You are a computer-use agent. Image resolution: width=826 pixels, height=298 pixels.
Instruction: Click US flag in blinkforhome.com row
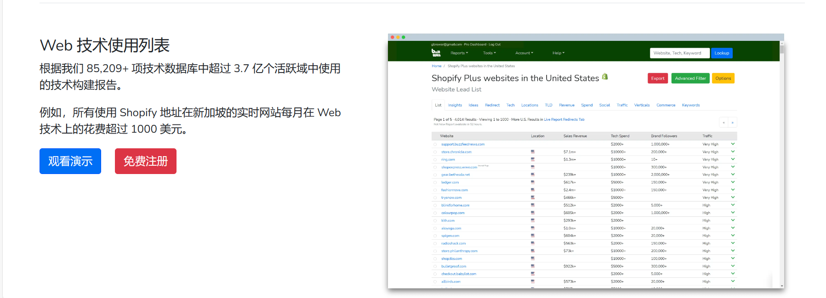click(533, 205)
